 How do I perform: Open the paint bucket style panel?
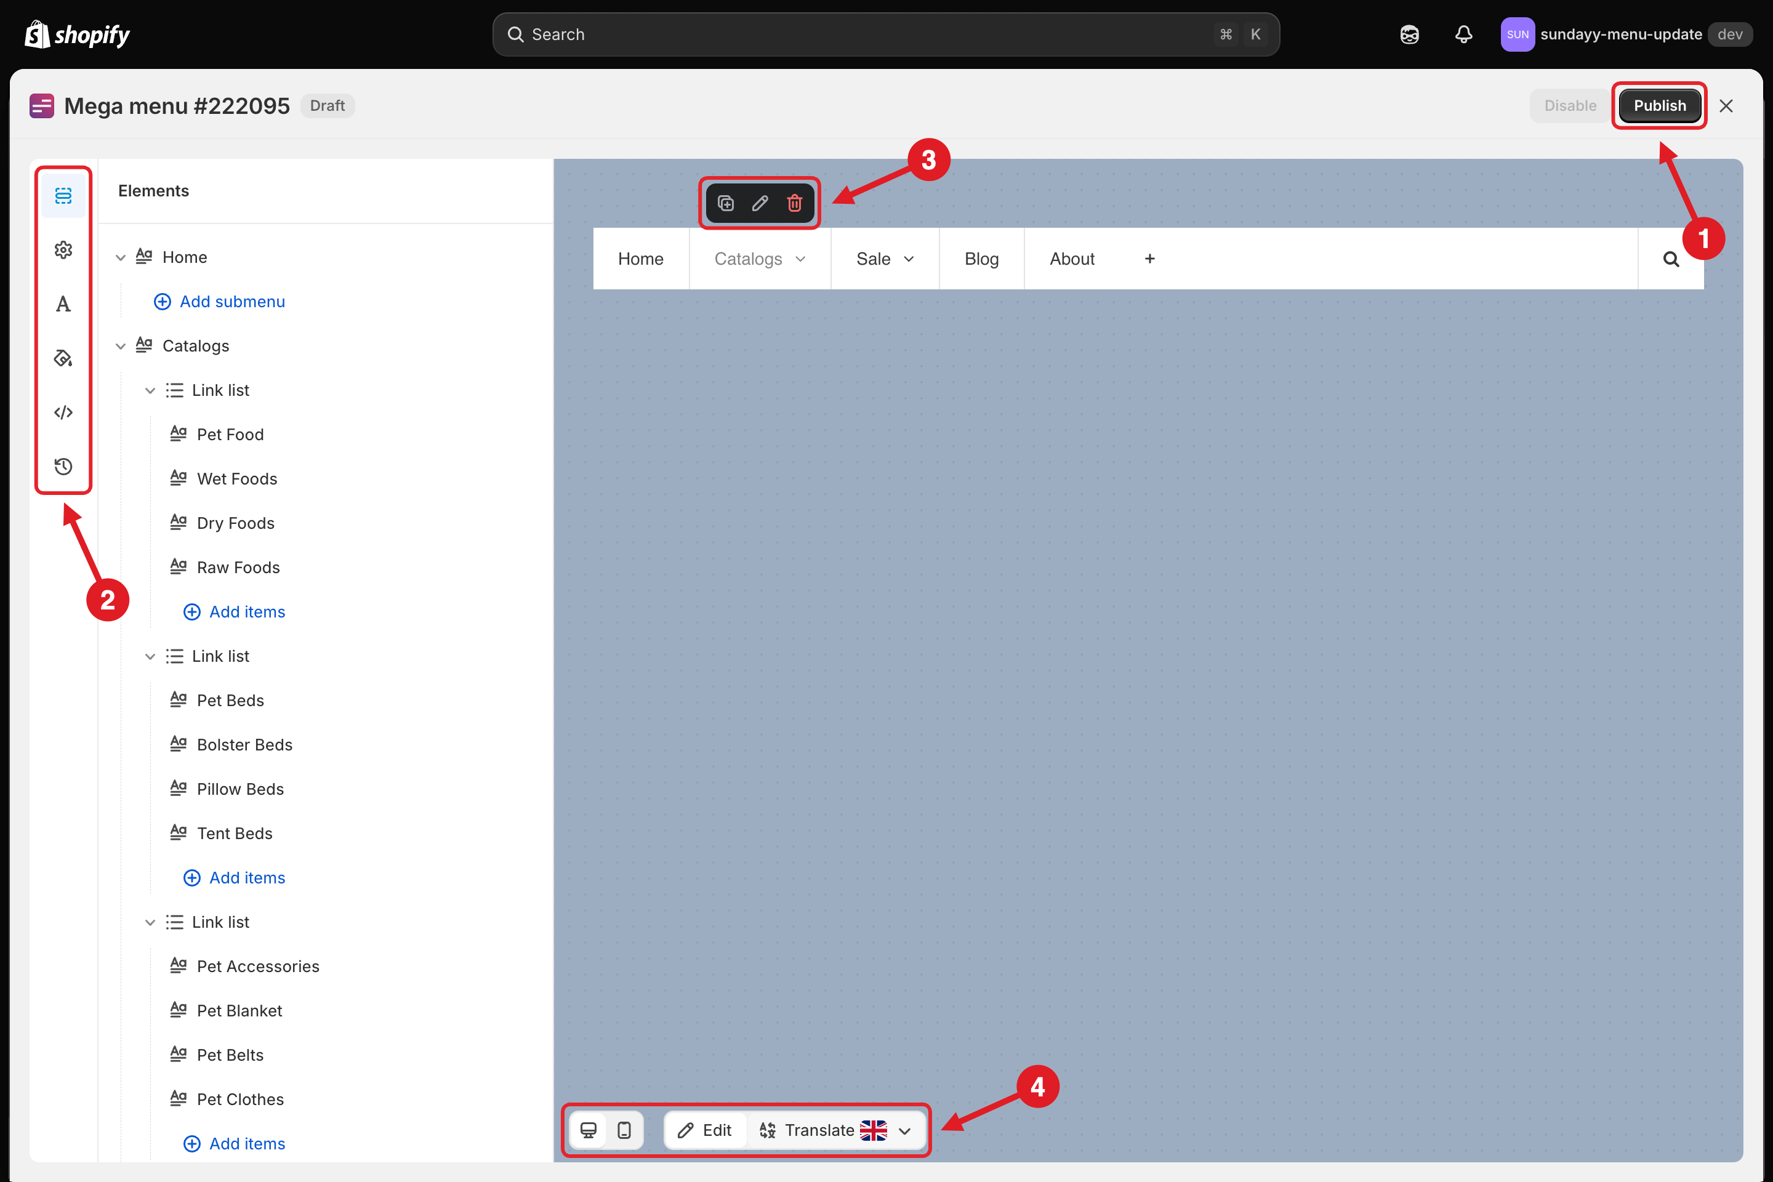click(63, 358)
